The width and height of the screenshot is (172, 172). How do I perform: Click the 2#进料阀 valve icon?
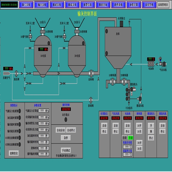77,32
